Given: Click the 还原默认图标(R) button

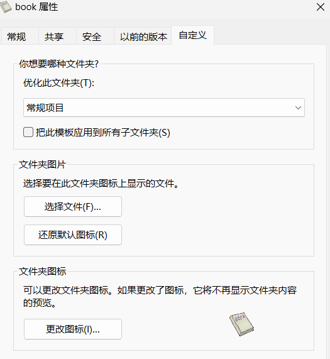Looking at the screenshot, I should coord(73,235).
